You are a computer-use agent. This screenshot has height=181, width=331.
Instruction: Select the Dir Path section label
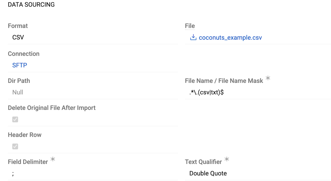tap(19, 81)
